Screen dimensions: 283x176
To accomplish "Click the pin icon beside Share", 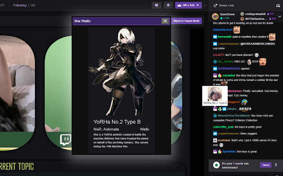I will (276, 165).
